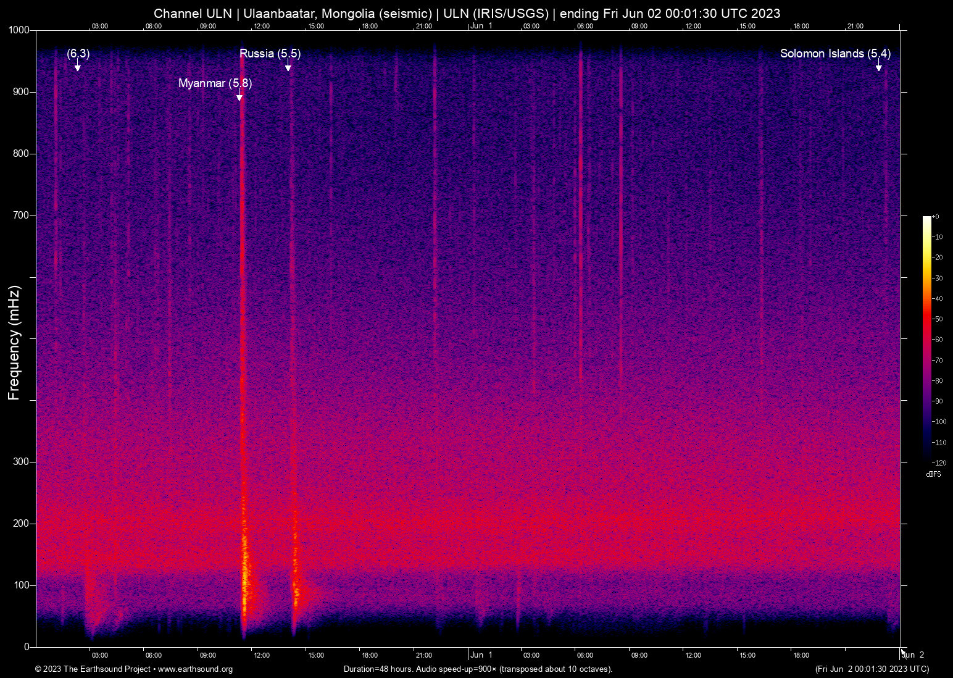
Task: Click the Duration=48 hours caption text
Action: click(477, 669)
